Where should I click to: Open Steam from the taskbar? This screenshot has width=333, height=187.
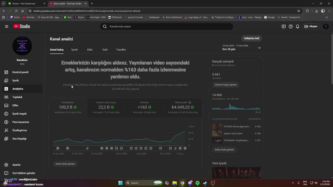(x=205, y=183)
